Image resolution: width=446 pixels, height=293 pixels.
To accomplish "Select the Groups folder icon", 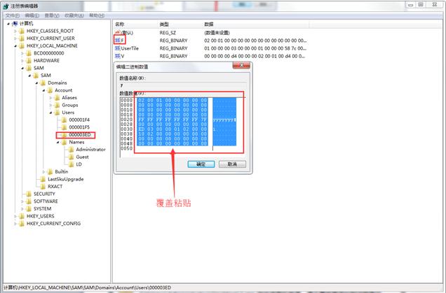I will [58, 105].
